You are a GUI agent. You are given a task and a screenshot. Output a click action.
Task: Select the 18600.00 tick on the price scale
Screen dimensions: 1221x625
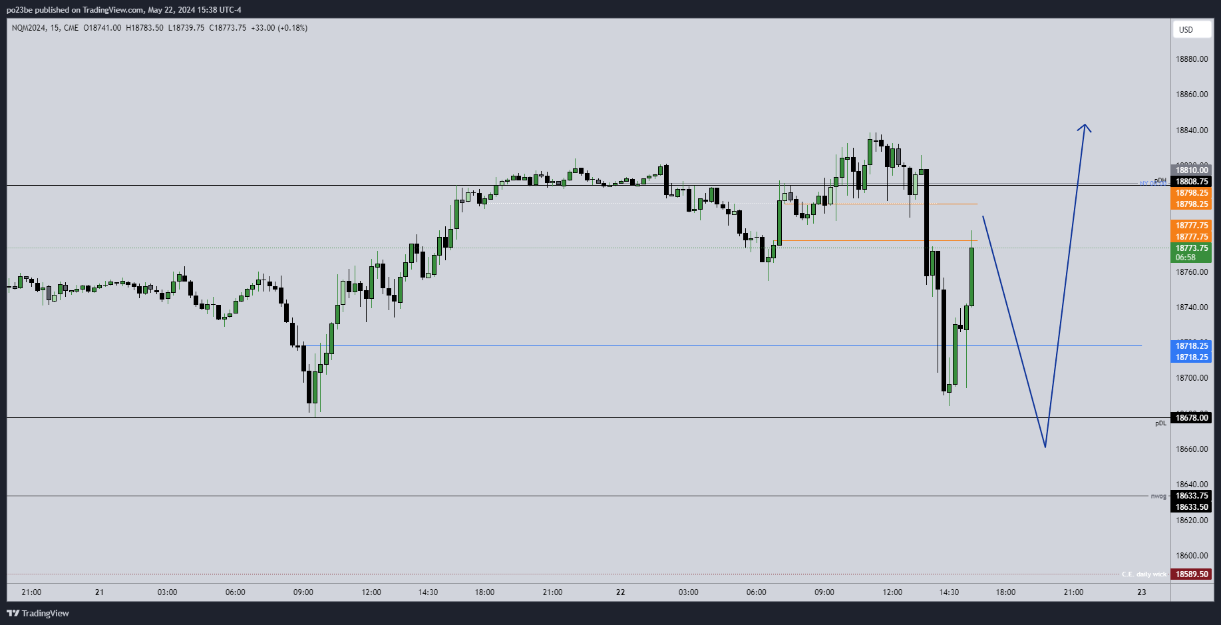coord(1191,556)
